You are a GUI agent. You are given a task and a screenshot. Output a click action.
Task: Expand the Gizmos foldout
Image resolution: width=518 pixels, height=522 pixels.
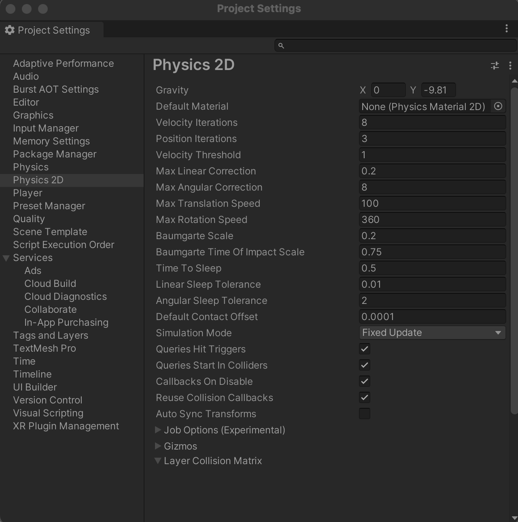pyautogui.click(x=158, y=446)
